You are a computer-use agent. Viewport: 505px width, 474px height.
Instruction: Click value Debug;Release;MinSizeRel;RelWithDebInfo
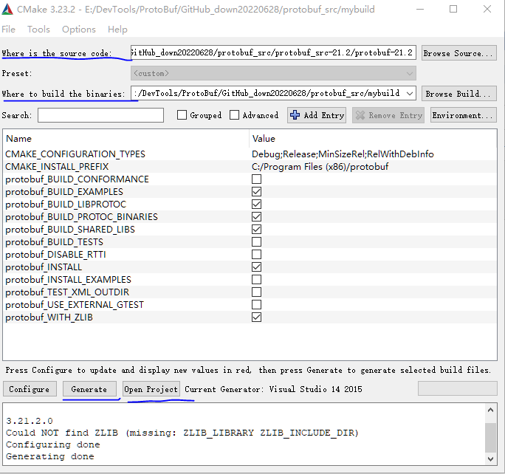click(x=343, y=154)
